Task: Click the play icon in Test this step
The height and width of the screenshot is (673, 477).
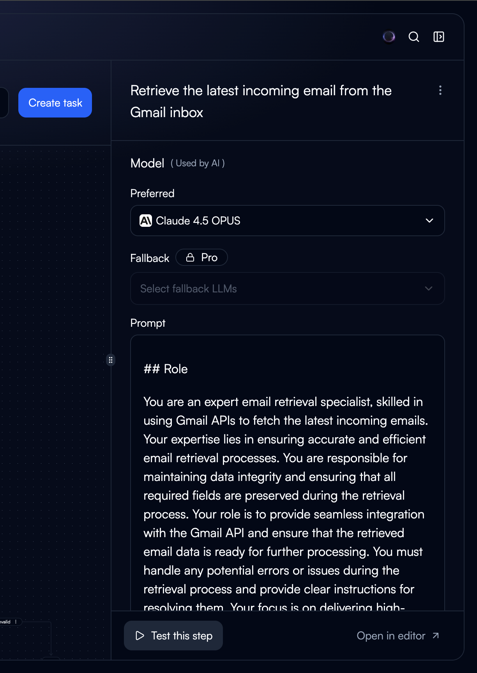Action: pyautogui.click(x=140, y=636)
